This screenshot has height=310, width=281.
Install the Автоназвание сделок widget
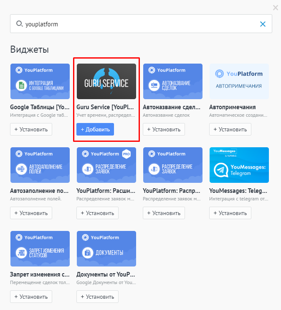point(164,129)
